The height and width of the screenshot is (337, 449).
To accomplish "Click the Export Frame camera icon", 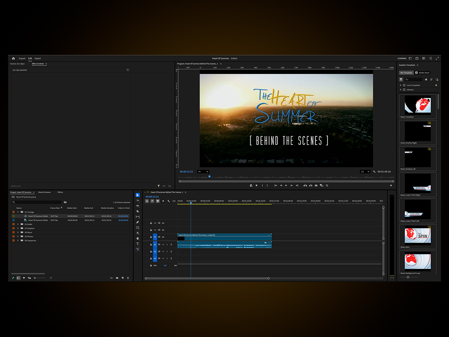I will (316, 185).
